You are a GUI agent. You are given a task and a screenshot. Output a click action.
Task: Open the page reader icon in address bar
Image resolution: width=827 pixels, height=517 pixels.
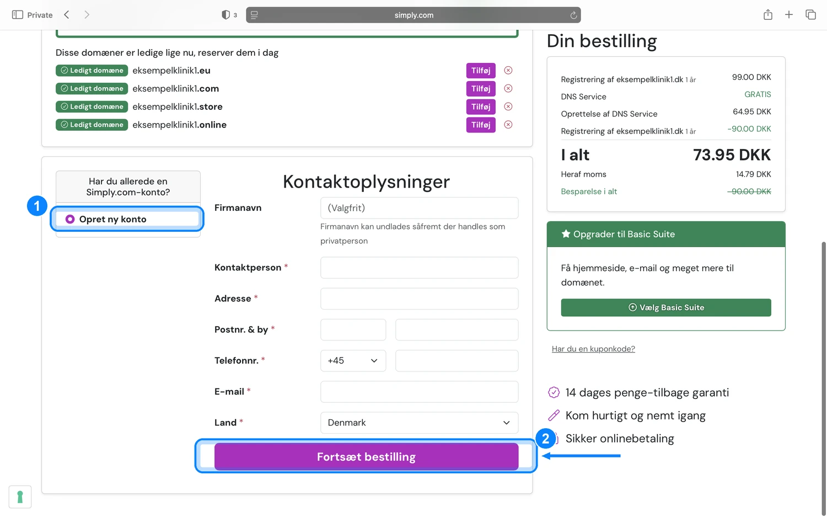tap(254, 15)
